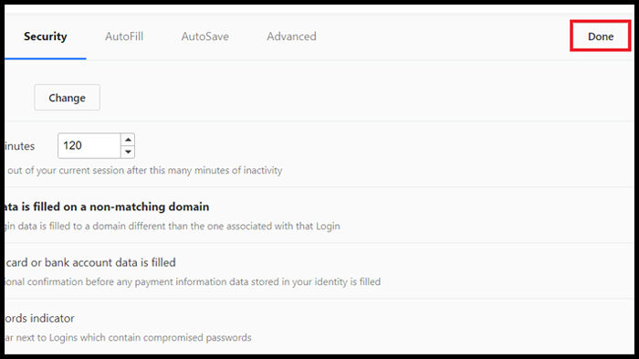Click the inactivity session description text
Image resolution: width=639 pixels, height=359 pixels.
point(144,170)
